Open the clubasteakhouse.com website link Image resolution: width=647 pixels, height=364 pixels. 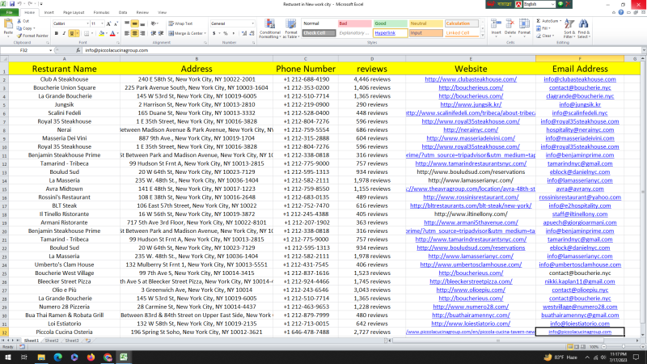(x=471, y=79)
